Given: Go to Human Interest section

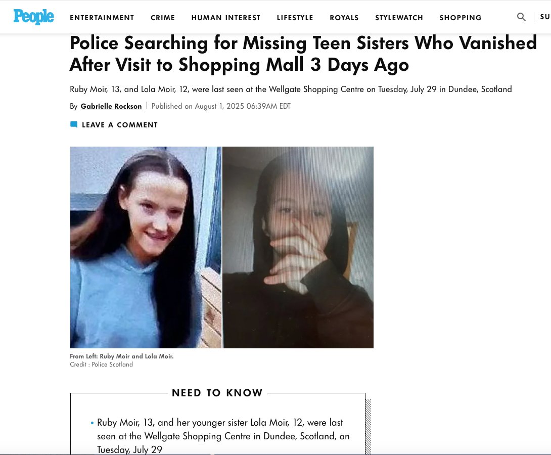Looking at the screenshot, I should point(225,18).
